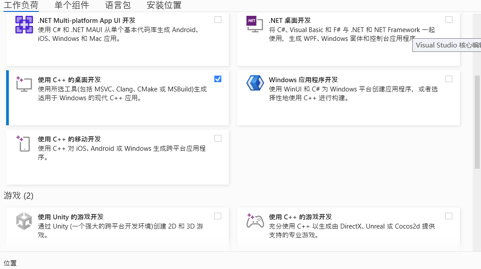Image resolution: width=481 pixels, height=269 pixels.
Task: Select the 使用 C++ 的游戏开发 title
Action: [300, 217]
